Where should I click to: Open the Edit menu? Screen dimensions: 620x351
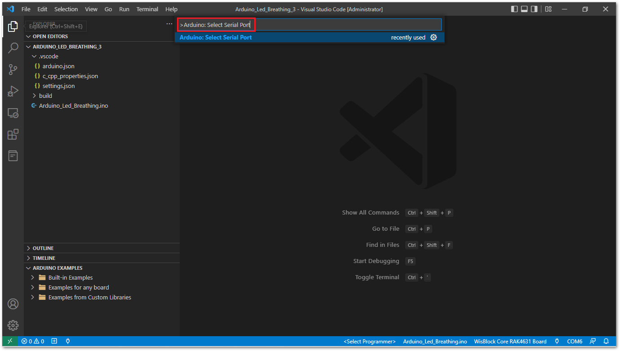click(x=42, y=9)
